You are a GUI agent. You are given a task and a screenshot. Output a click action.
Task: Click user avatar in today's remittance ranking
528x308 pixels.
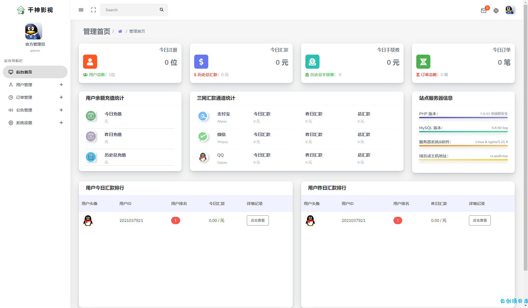tap(88, 220)
